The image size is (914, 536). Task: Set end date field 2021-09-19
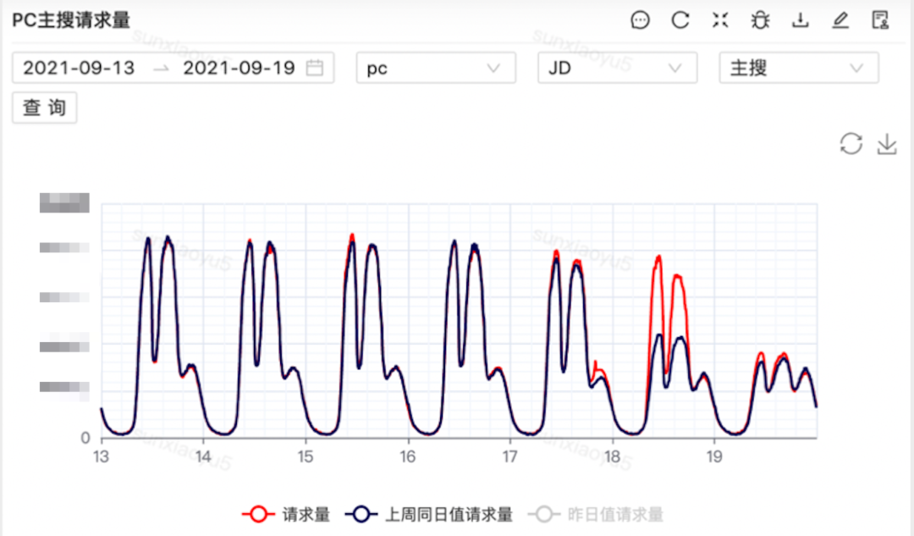coord(239,68)
